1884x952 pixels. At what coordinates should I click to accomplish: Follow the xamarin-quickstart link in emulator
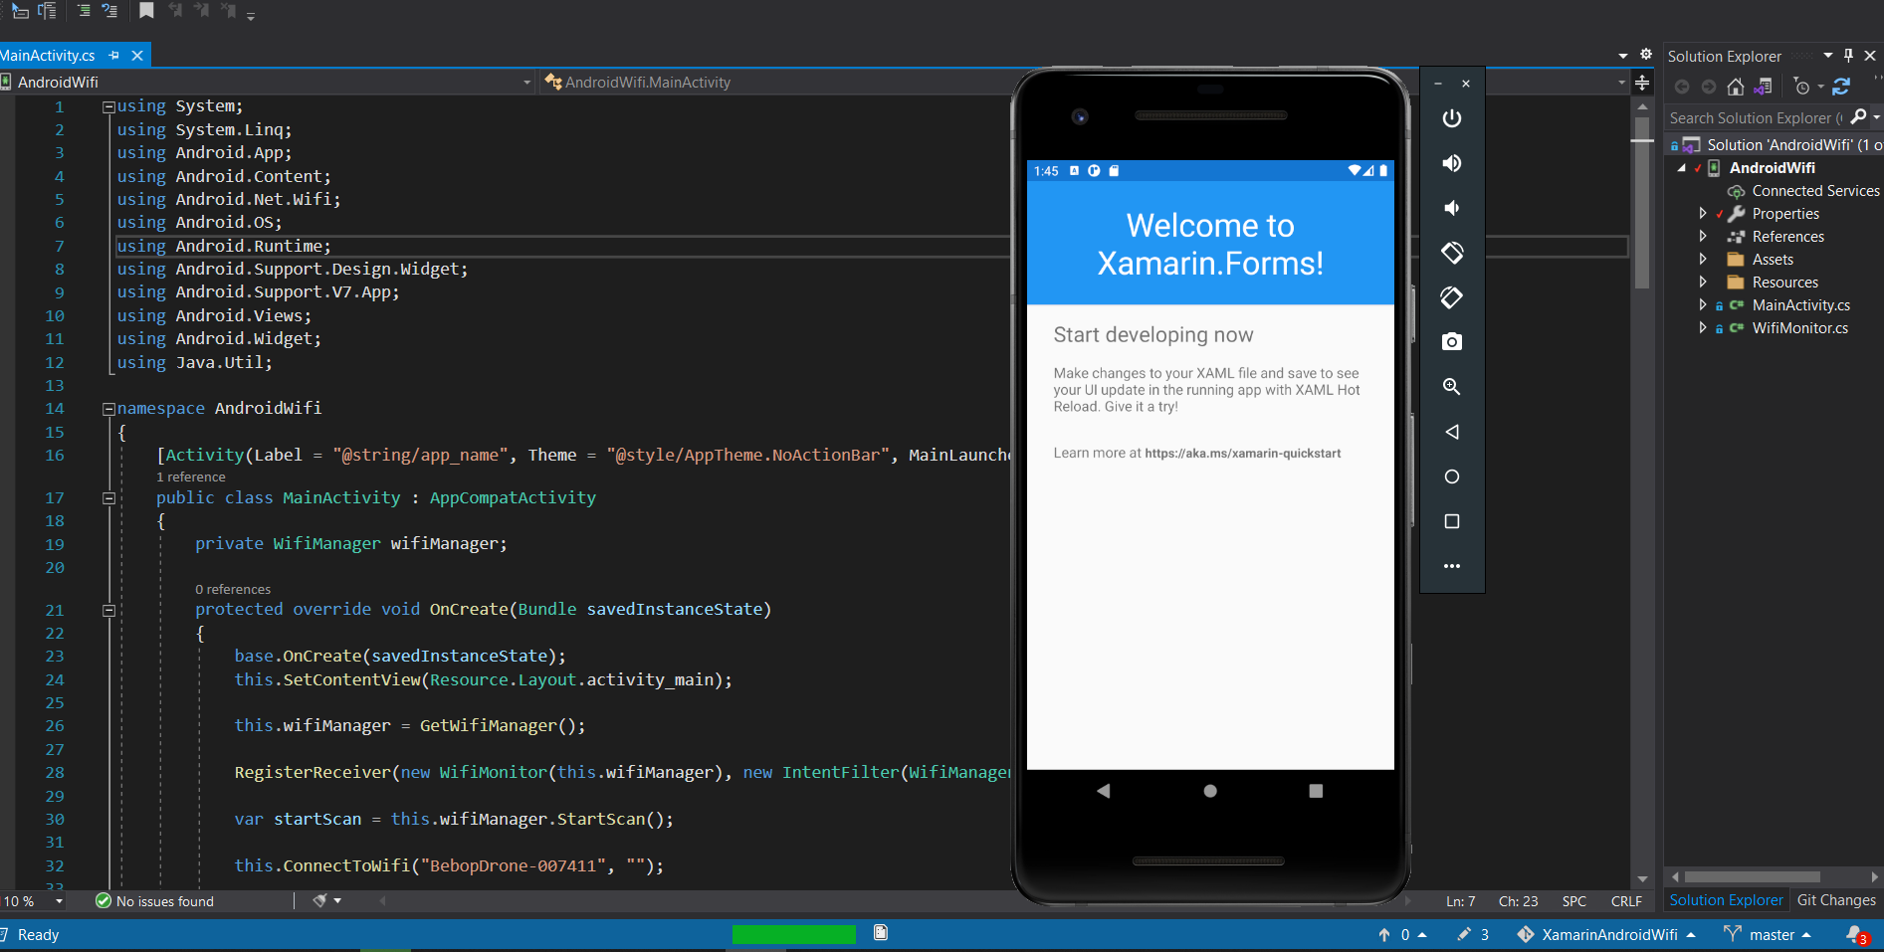(1242, 453)
